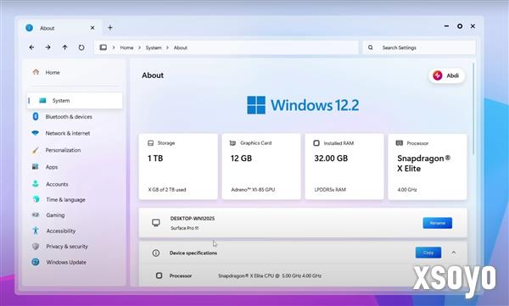The image size is (509, 306).
Task: Open Personalization settings
Action: point(75,150)
